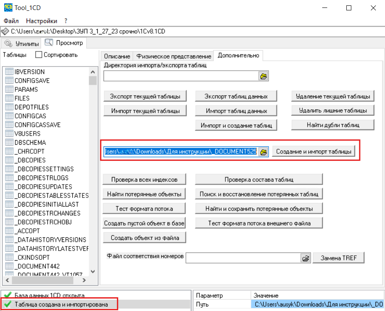Image resolution: width=385 pixels, height=311 pixels.
Task: Click the Файл соответствия номеров input field
Action: pyautogui.click(x=243, y=258)
